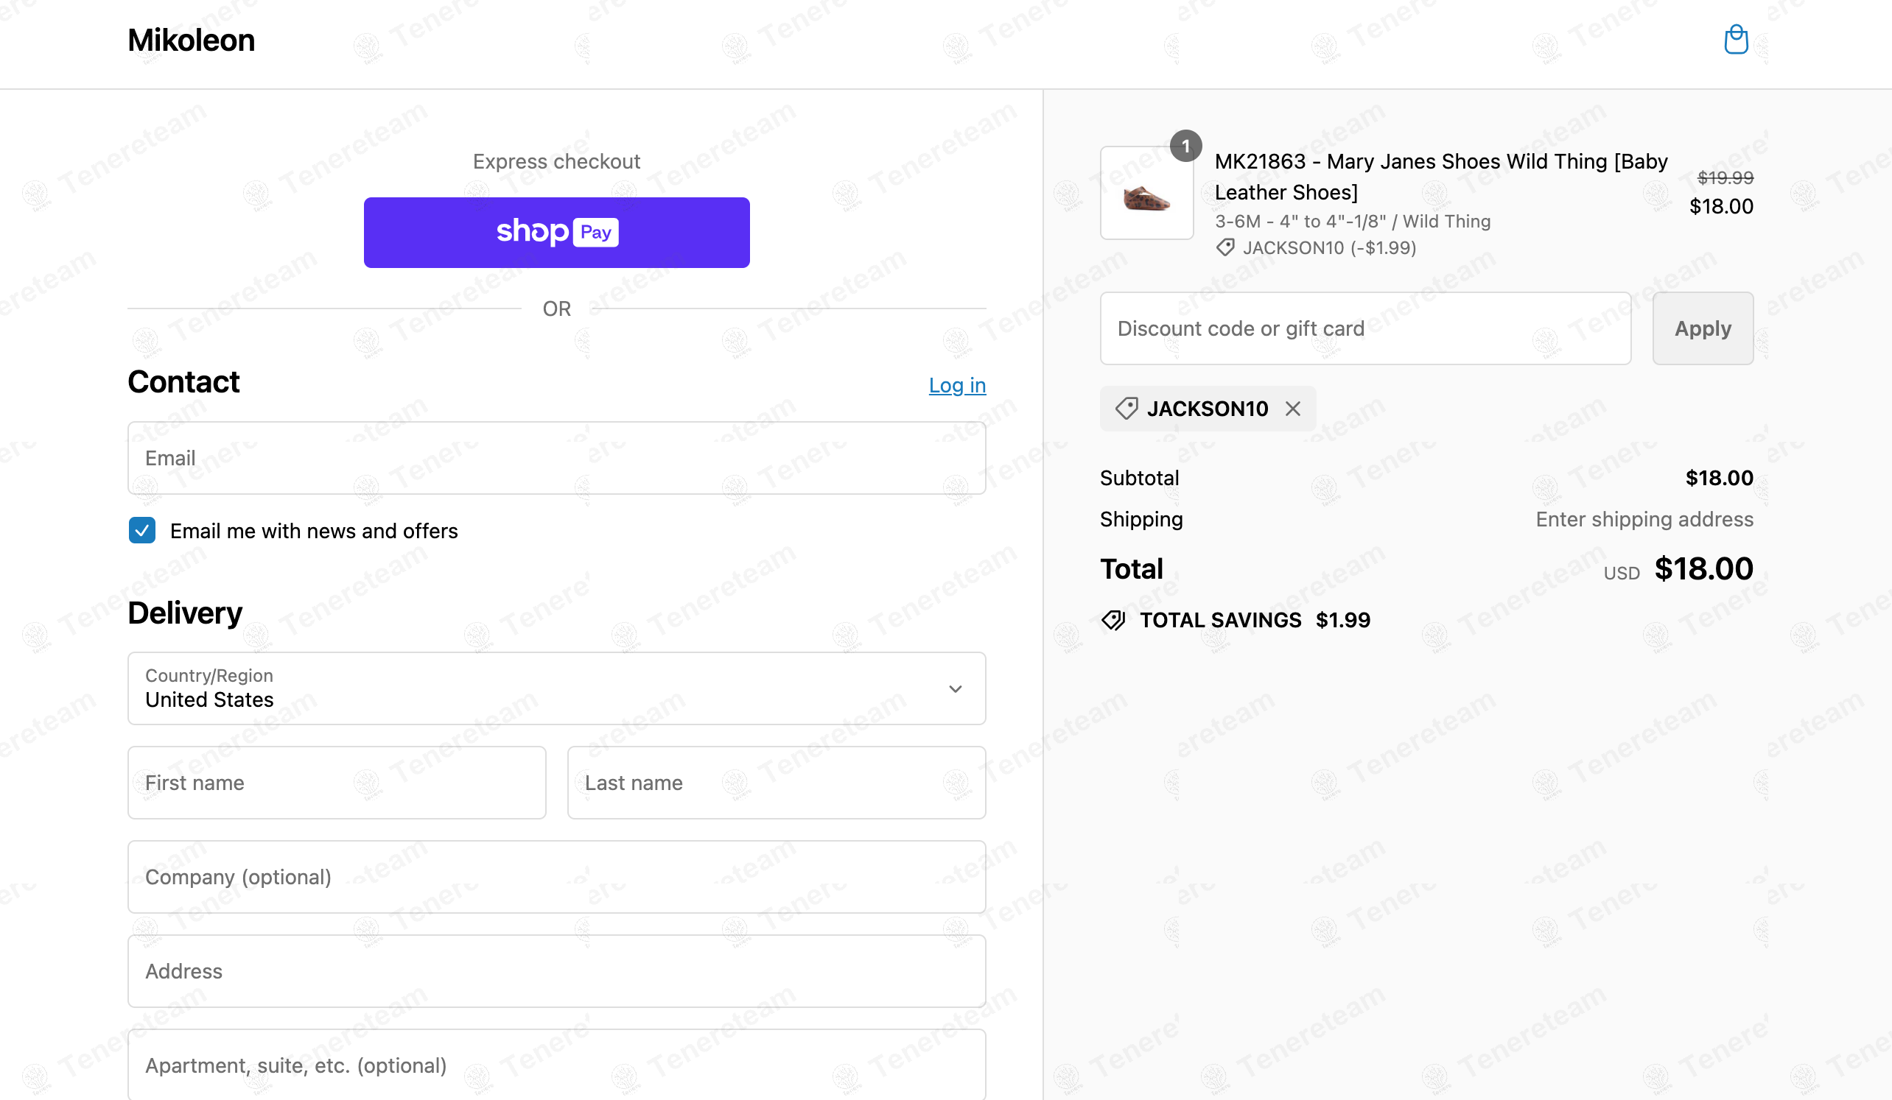Click into the Address field
Screen dimensions: 1892x1100
[556, 971]
